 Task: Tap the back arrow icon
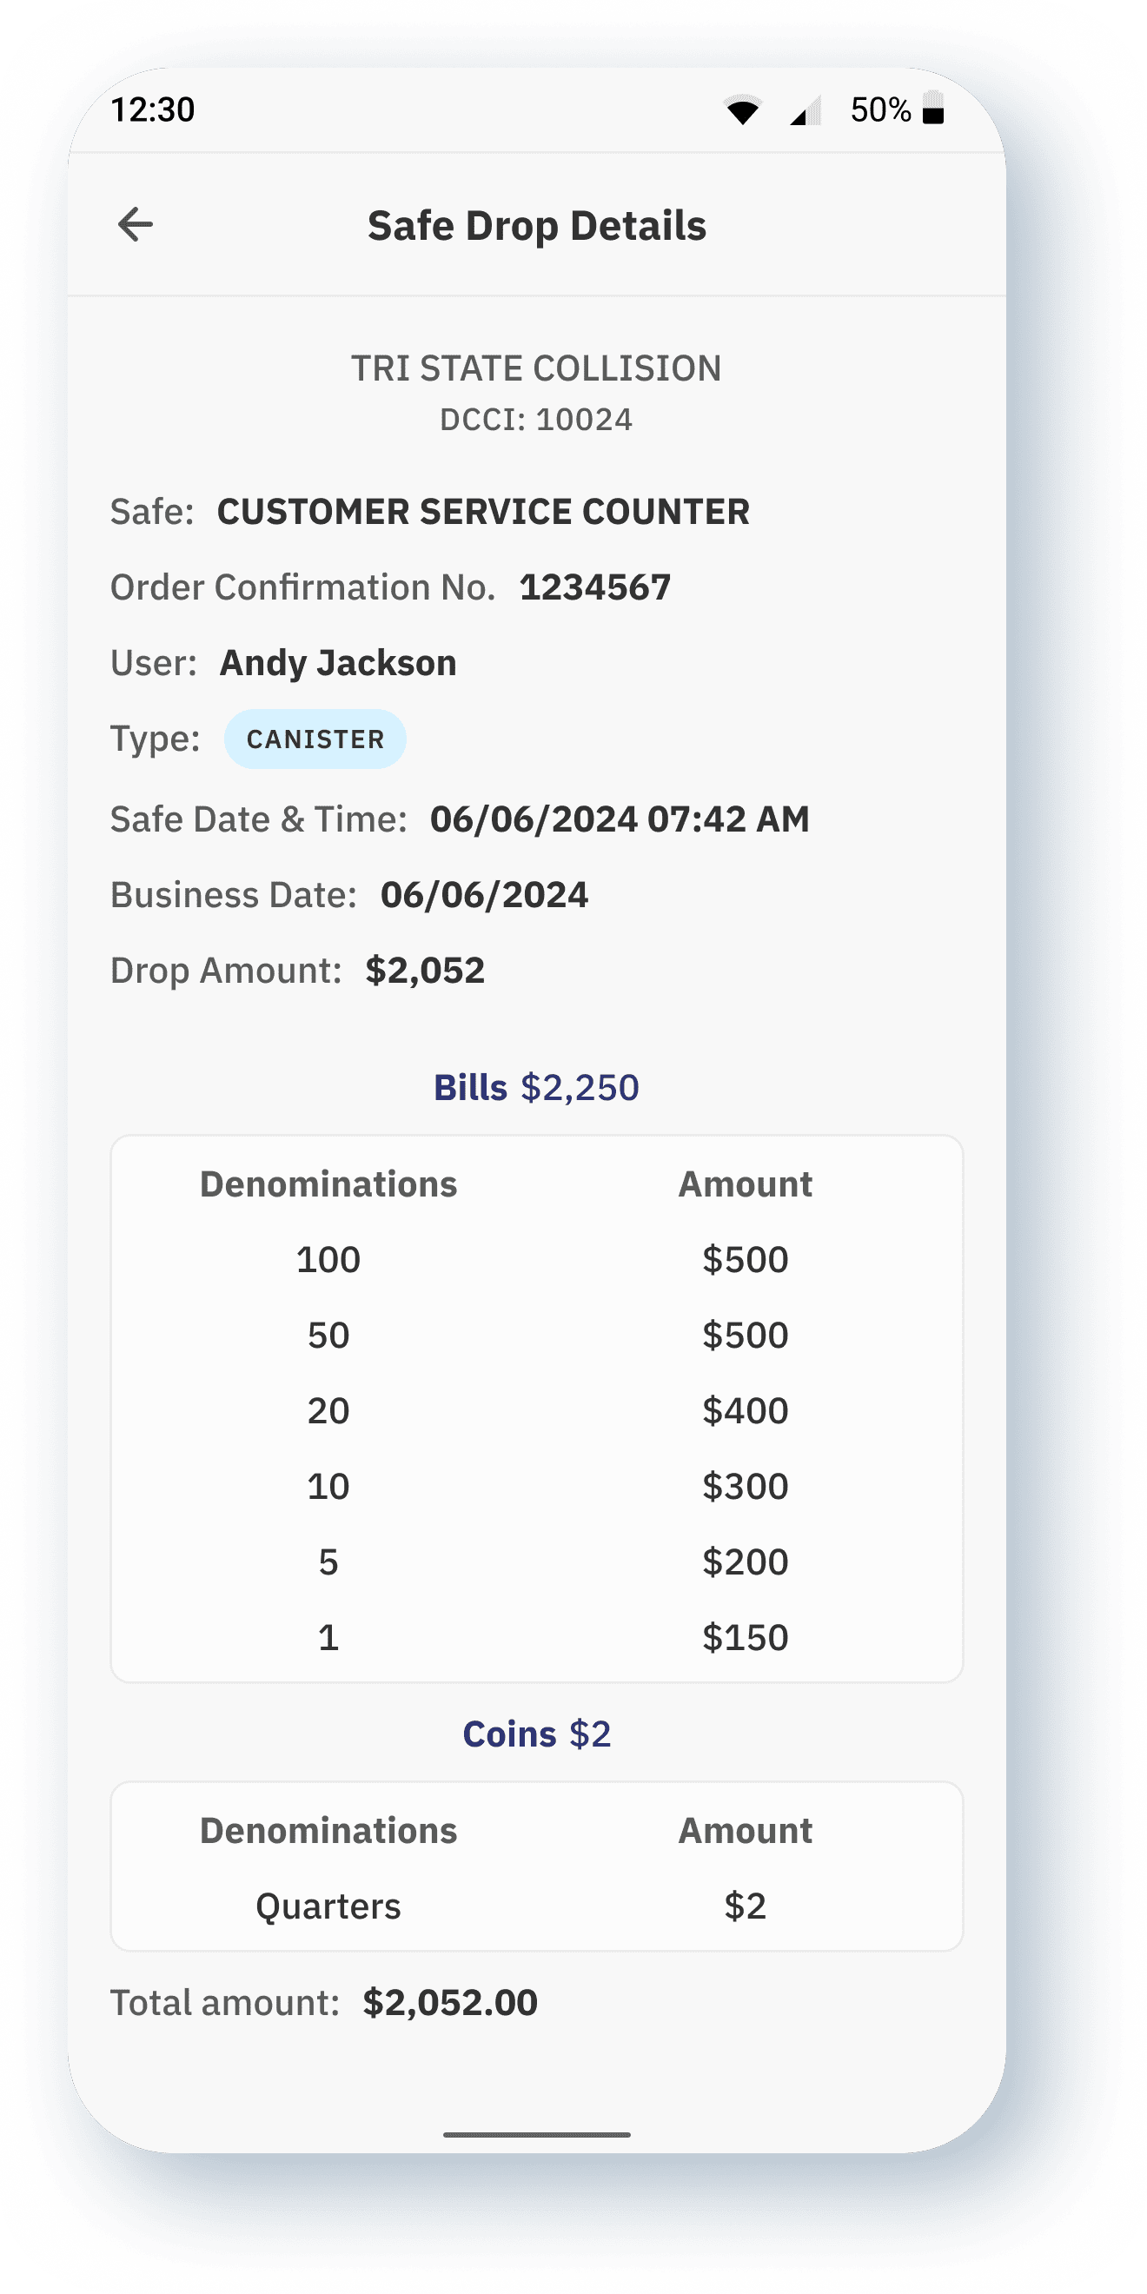136,224
